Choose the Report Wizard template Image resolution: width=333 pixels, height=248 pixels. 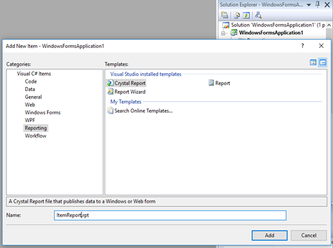[126, 92]
